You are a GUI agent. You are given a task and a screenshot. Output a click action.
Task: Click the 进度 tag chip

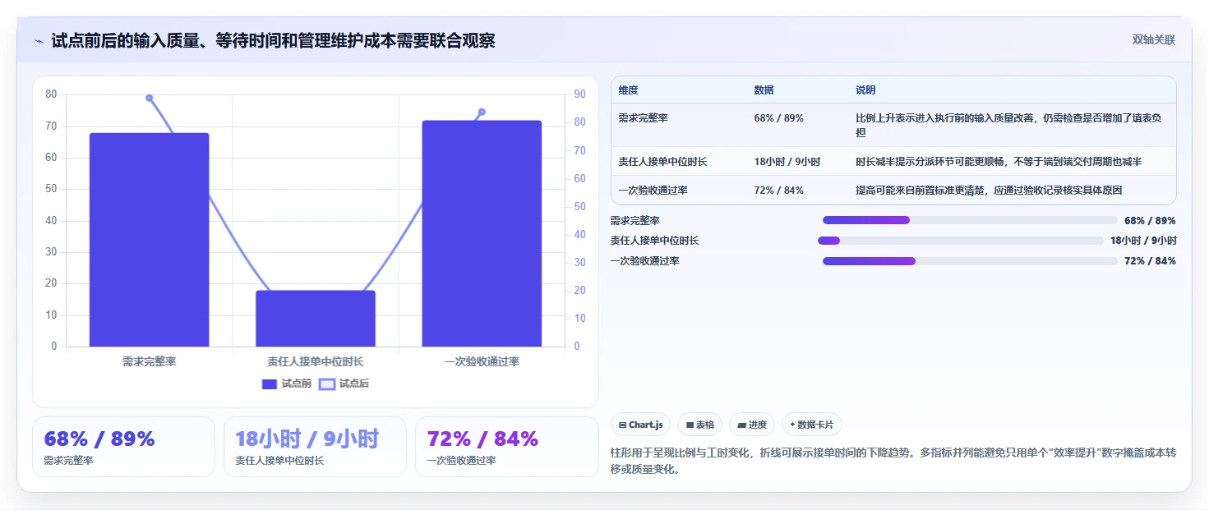pyautogui.click(x=752, y=425)
